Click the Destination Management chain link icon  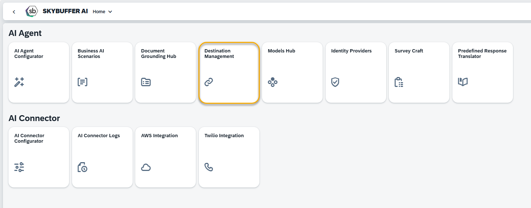point(209,82)
